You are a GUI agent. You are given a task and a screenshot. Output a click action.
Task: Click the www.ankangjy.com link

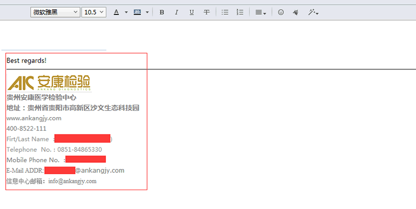(34, 118)
